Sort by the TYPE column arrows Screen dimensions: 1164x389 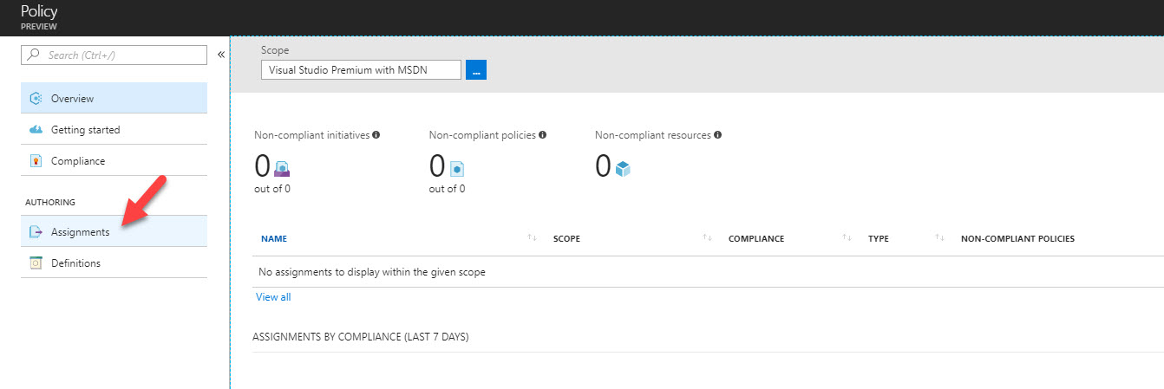point(940,238)
